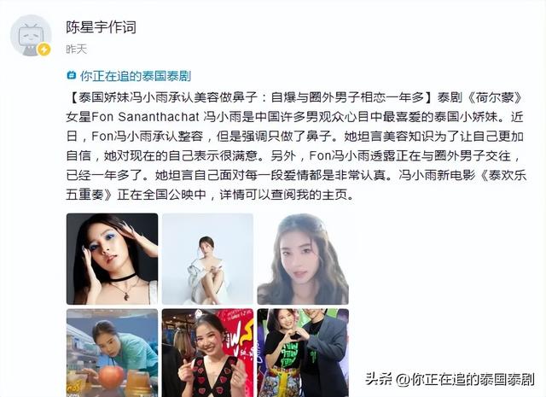This screenshot has width=546, height=397.
Task: View the finger-hearts photo in black top
Action: [207, 353]
